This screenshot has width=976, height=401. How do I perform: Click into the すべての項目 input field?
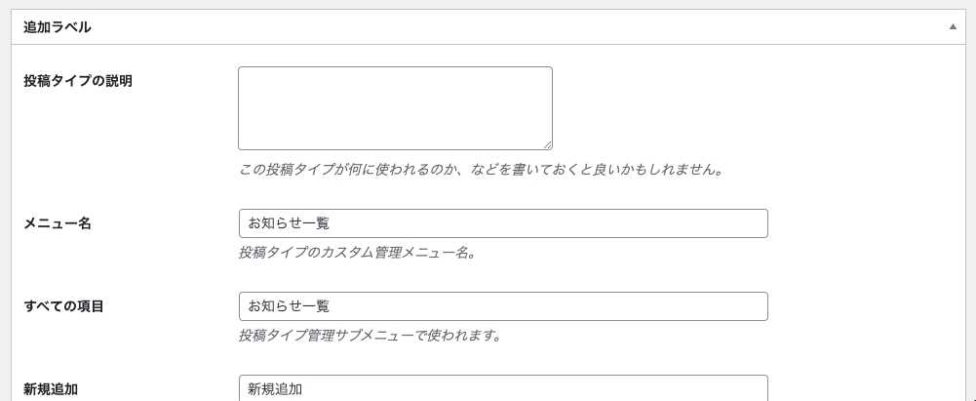[x=503, y=306]
